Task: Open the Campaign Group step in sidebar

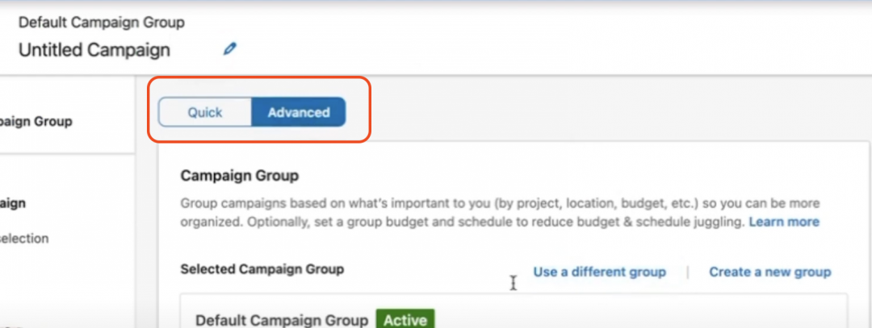Action: click(x=36, y=121)
